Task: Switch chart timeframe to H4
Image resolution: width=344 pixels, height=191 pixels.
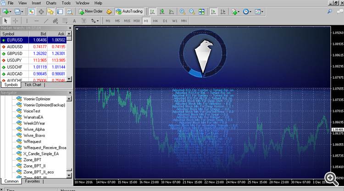Action: 155,21
